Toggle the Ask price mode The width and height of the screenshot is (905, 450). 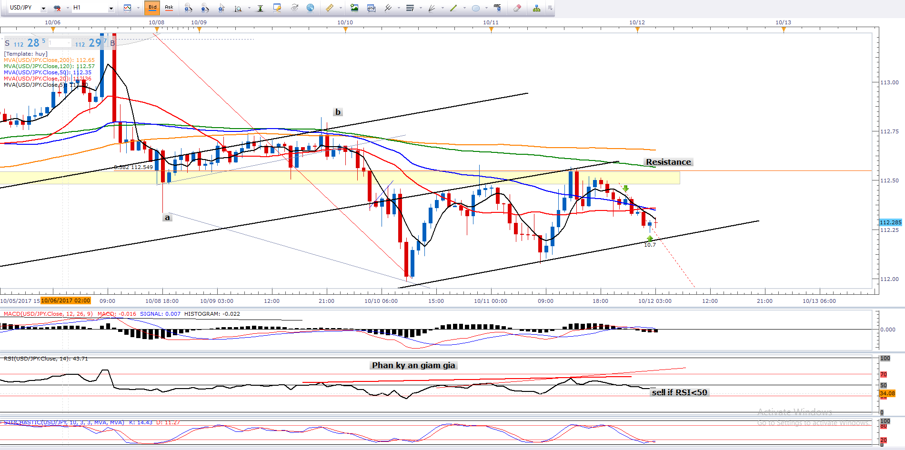click(x=169, y=8)
